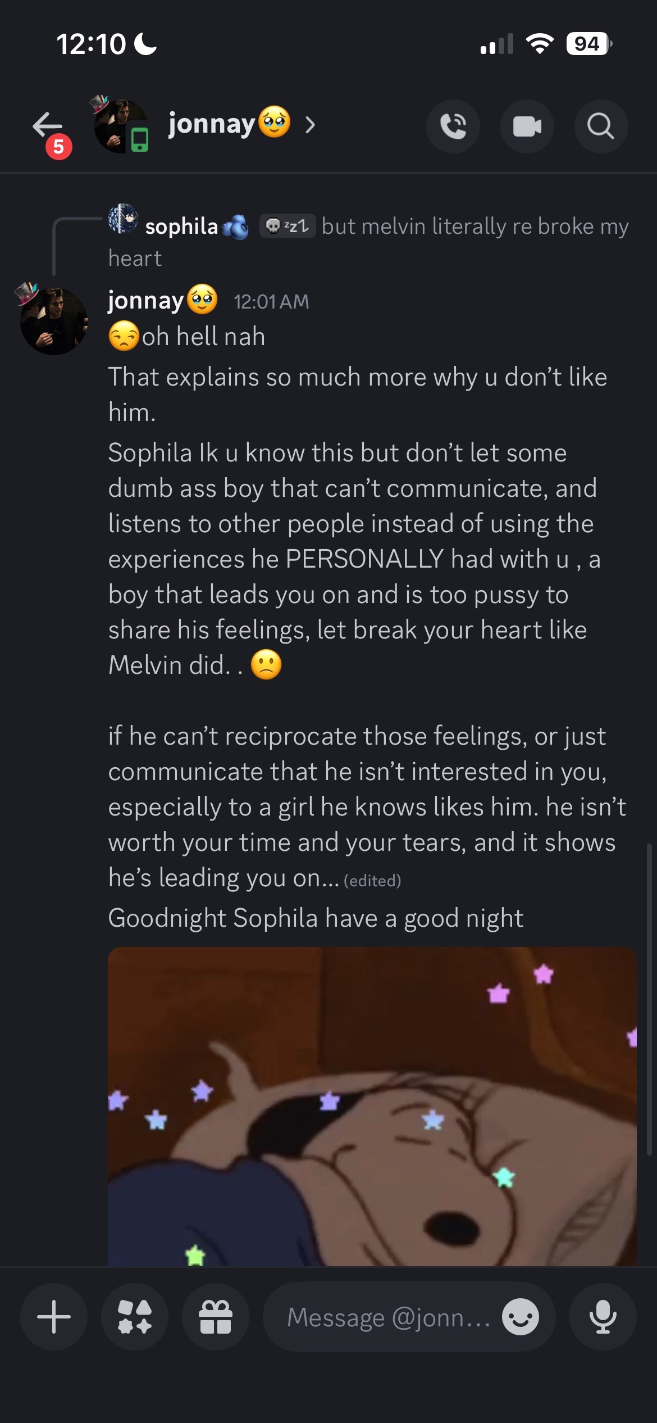Viewport: 657px width, 1423px height.
Task: Tap header avatar with mobile status
Action: [122, 126]
